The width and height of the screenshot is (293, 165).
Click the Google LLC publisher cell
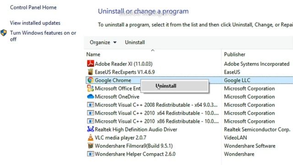(237, 80)
